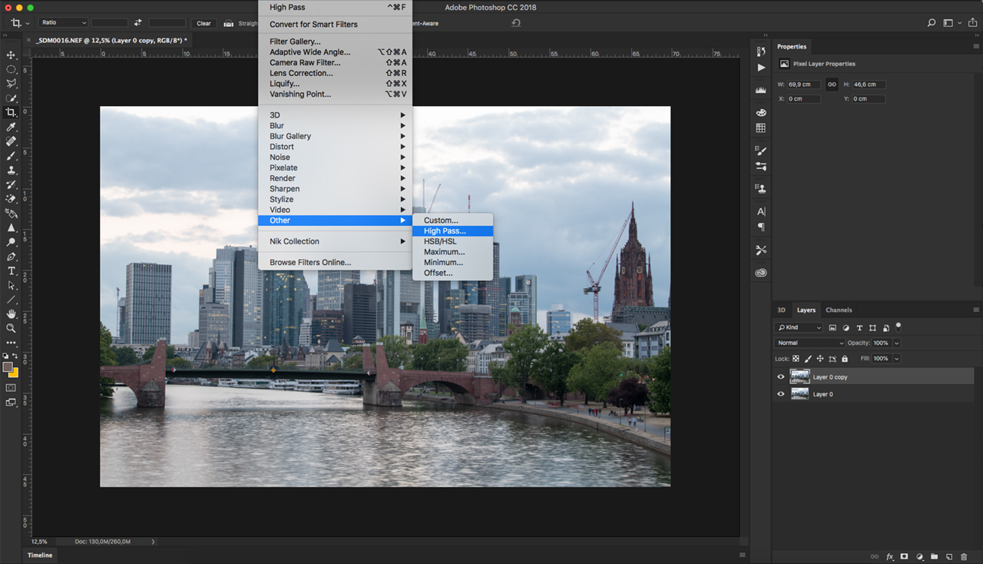Screen dimensions: 983x564
Task: Hide the Layer 0 copy layer
Action: point(781,377)
